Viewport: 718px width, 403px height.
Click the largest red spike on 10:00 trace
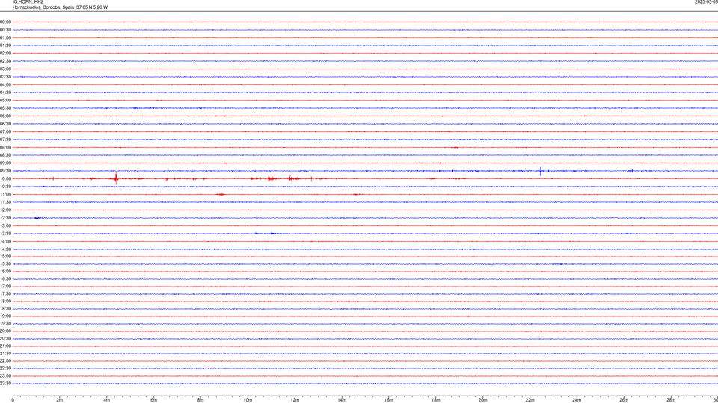[x=117, y=178]
